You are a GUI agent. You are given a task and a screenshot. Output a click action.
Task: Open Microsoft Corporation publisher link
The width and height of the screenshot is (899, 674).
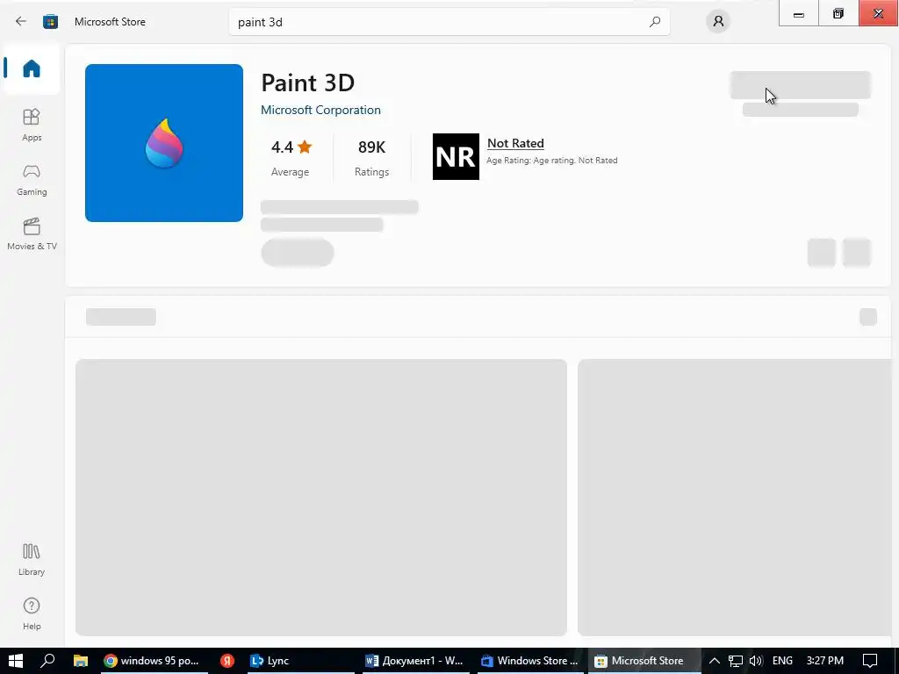(x=320, y=110)
